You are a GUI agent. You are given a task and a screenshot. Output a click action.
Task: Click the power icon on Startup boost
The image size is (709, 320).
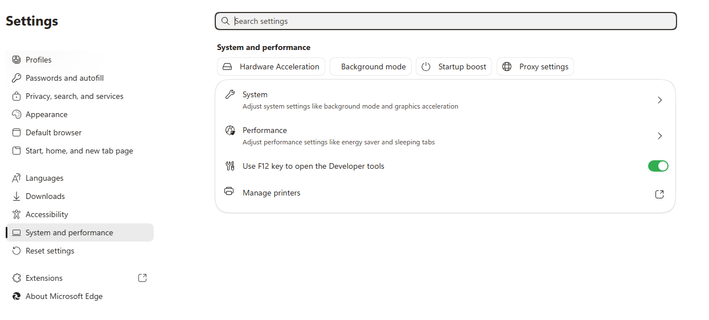point(426,67)
